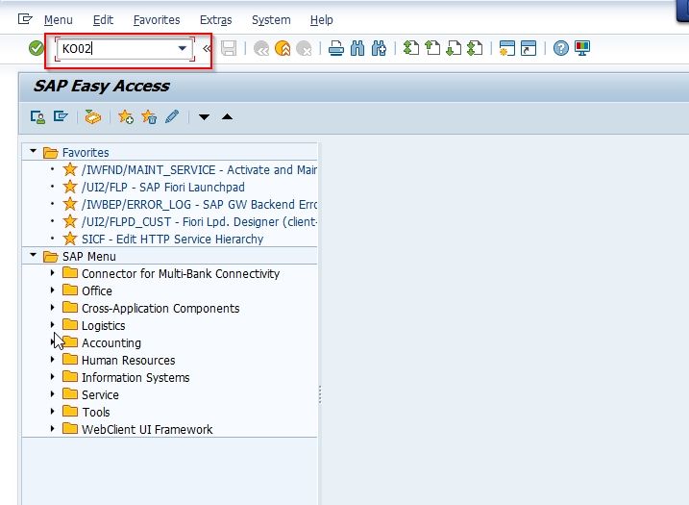
Task: Expand Connector for Multi-Bank Connectivity folder
Action: point(52,273)
